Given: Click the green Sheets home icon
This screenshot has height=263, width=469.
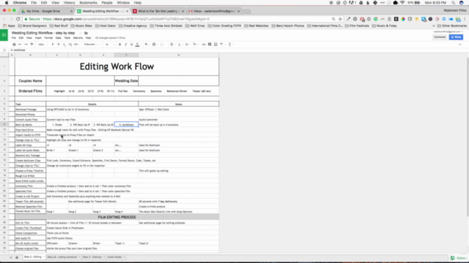Looking at the screenshot, I should 4,35.
